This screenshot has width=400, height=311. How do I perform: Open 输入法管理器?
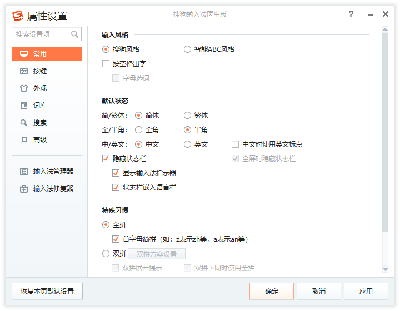pos(47,172)
